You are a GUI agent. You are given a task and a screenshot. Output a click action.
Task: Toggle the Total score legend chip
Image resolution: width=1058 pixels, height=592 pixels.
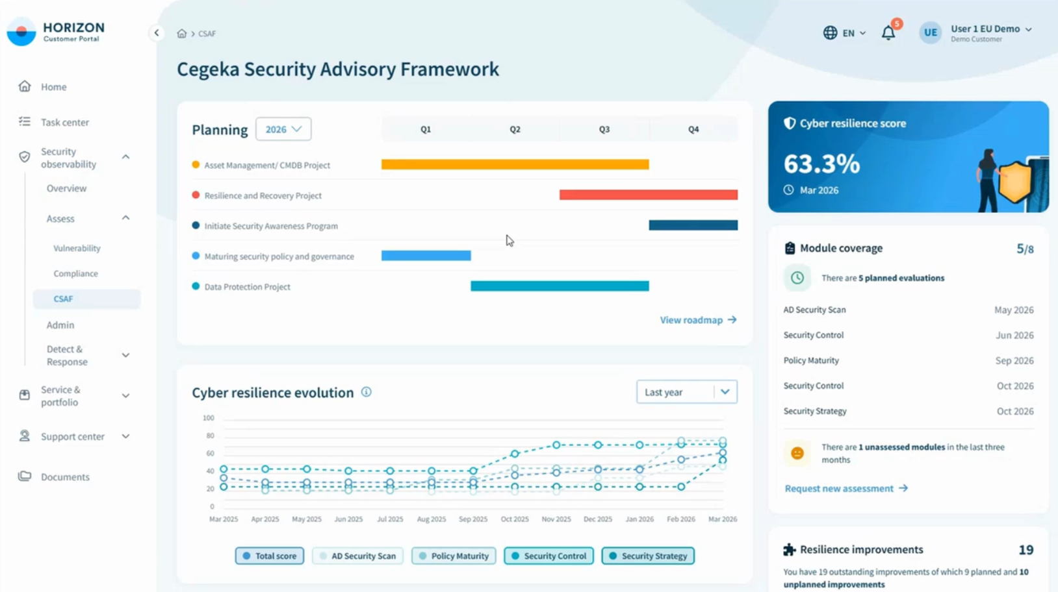[x=269, y=556]
